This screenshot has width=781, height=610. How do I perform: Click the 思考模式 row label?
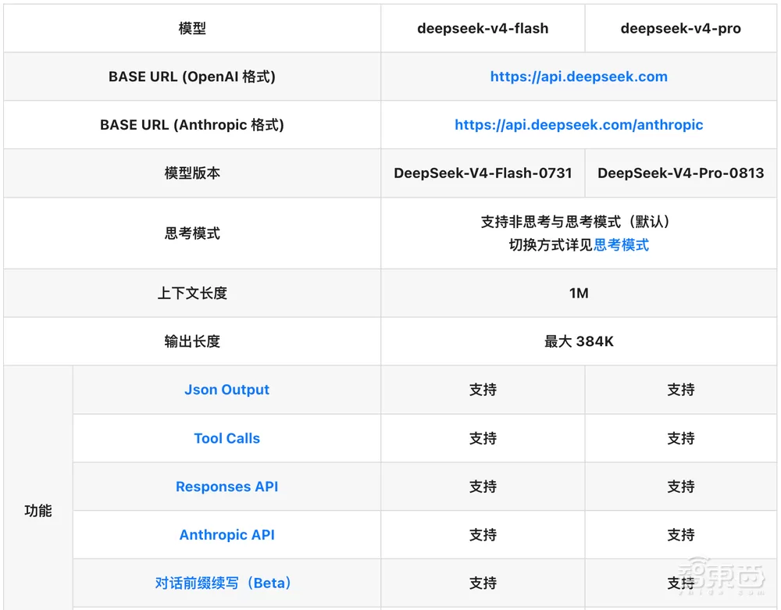(x=192, y=234)
